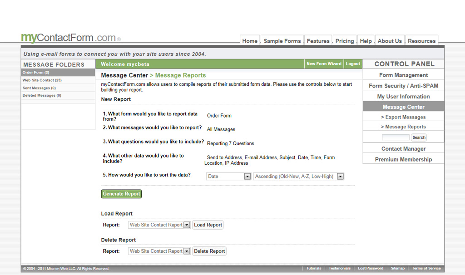Open the Sitemap footer link

397,268
